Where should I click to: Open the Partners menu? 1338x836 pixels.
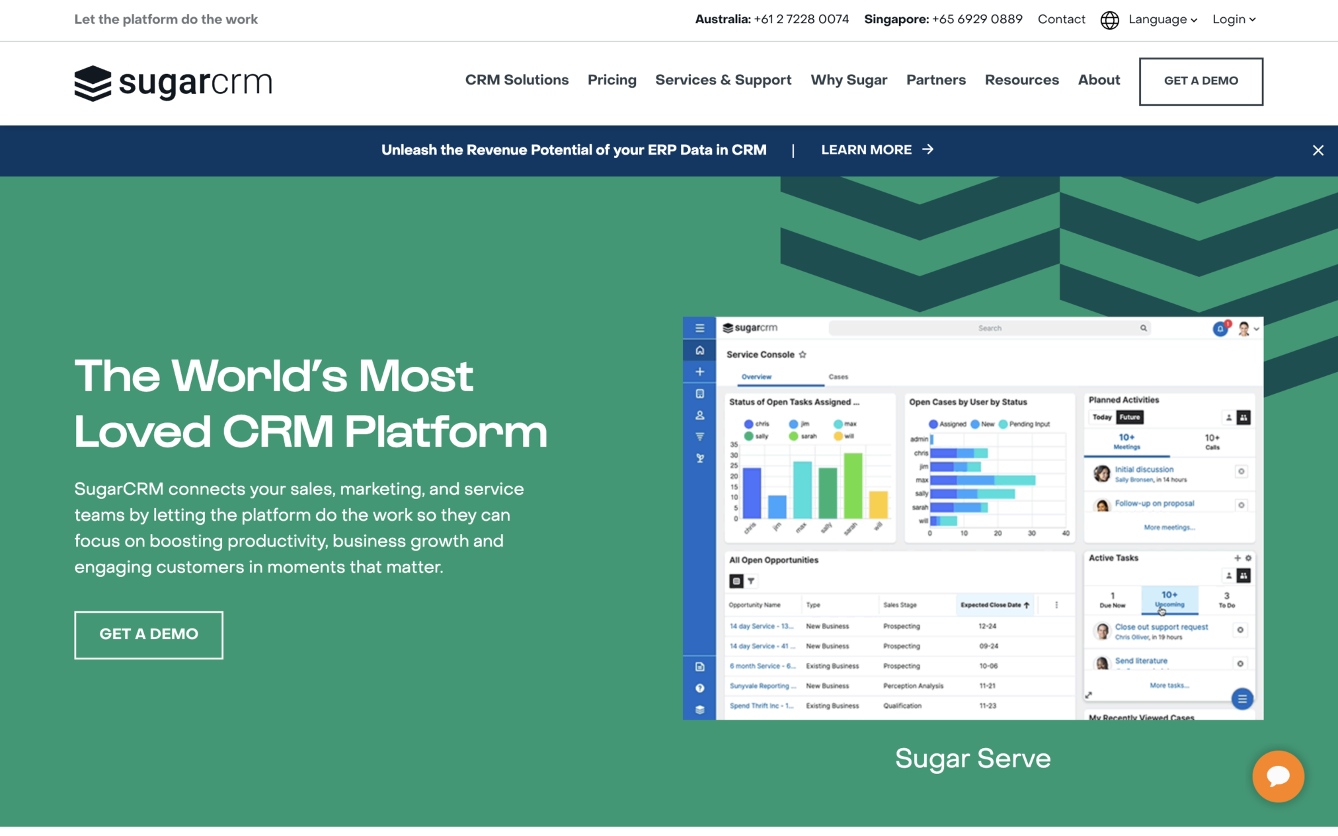point(935,80)
